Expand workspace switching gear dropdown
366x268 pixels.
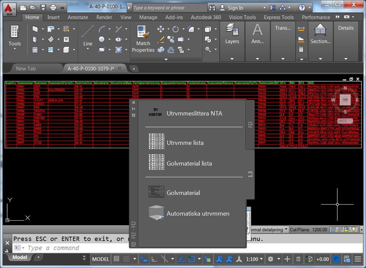(279, 259)
